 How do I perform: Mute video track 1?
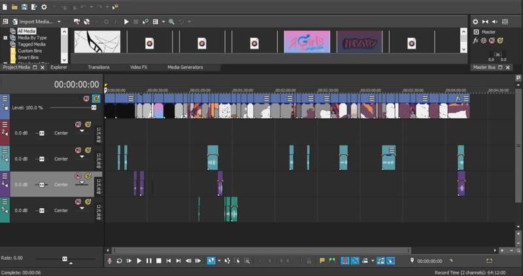[x=86, y=99]
